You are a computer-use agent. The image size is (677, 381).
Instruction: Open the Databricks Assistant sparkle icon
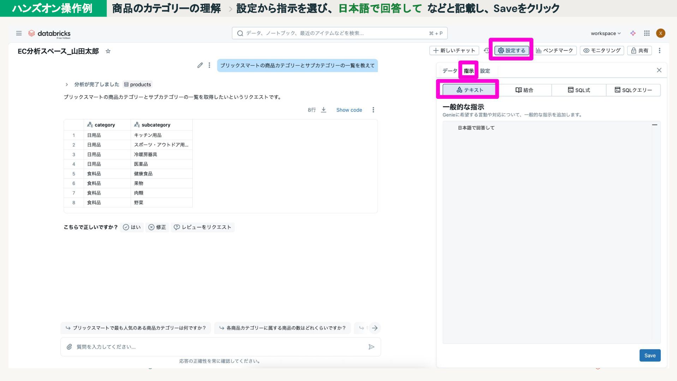coord(633,33)
